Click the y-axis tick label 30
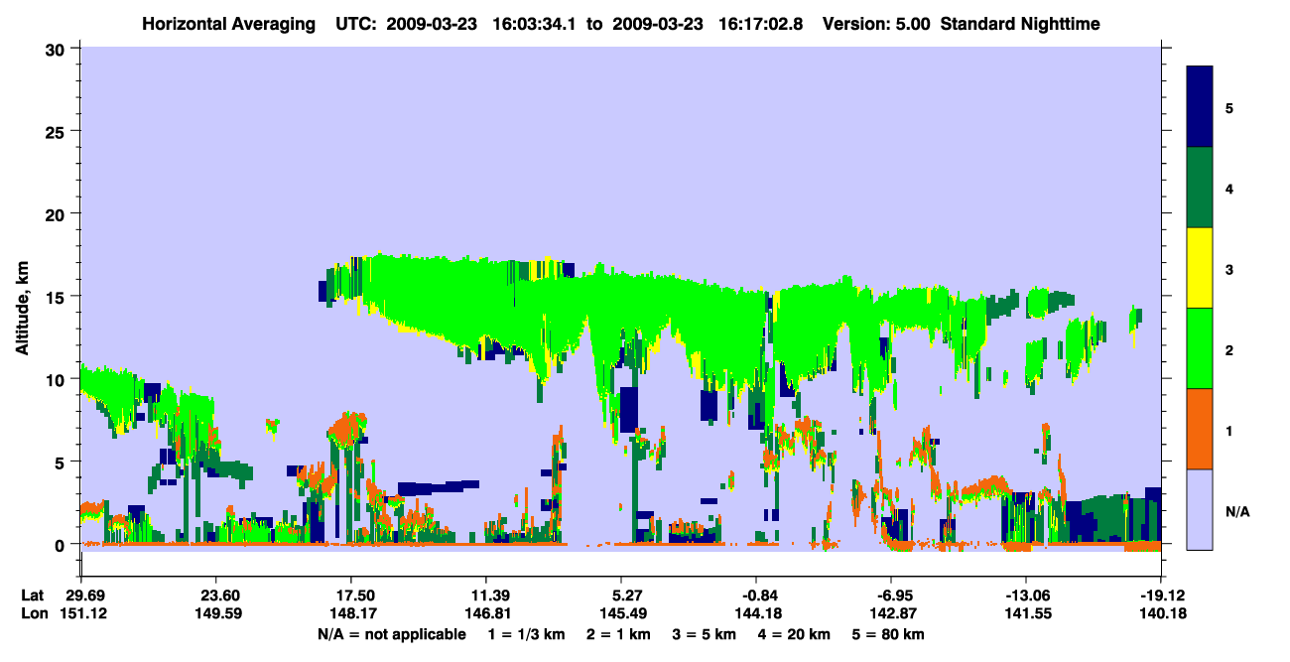The height and width of the screenshot is (662, 1290). pos(58,49)
